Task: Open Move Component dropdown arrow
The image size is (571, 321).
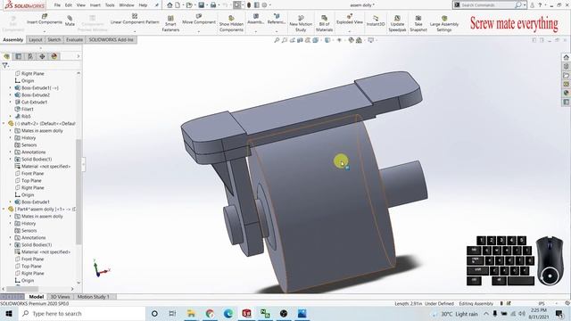Action: point(199,31)
